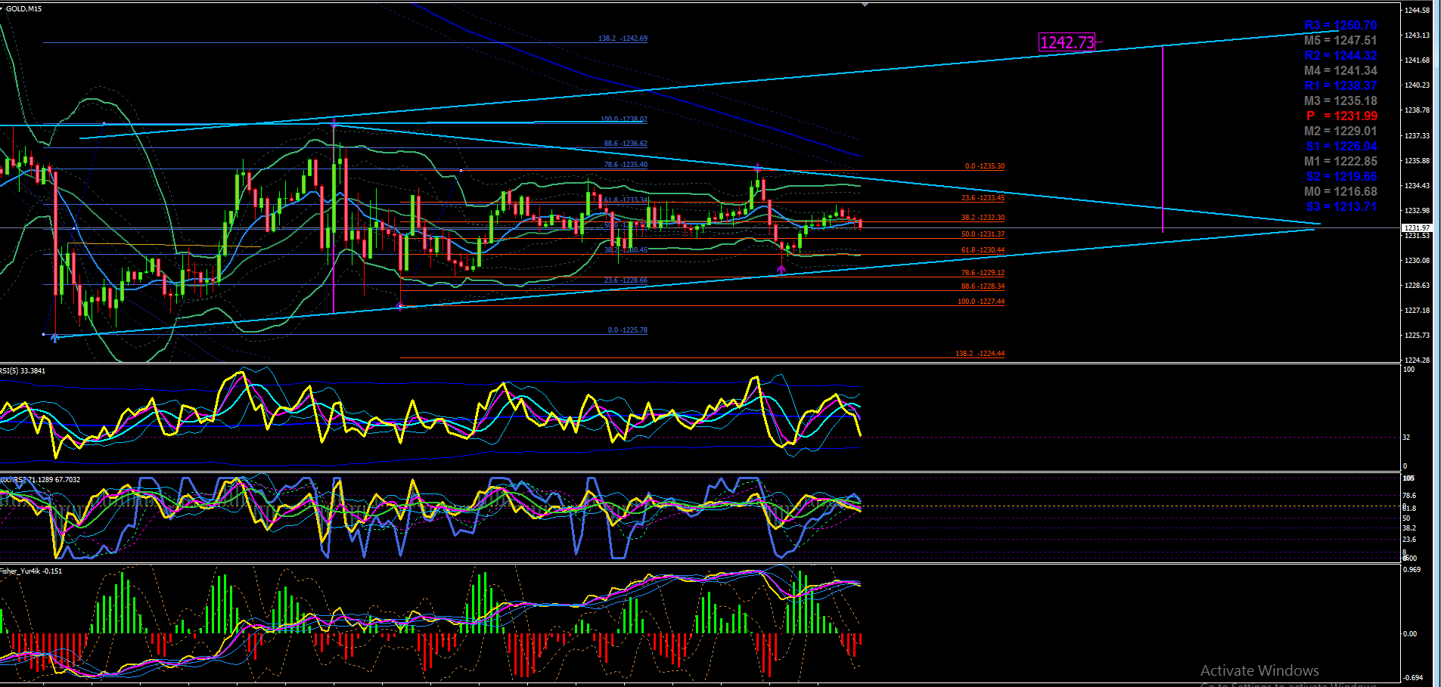
Task: Click price axis value 1240.23
Action: [1418, 85]
